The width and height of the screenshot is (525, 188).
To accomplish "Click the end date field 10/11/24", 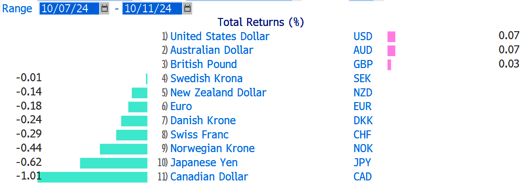I will pyautogui.click(x=152, y=9).
